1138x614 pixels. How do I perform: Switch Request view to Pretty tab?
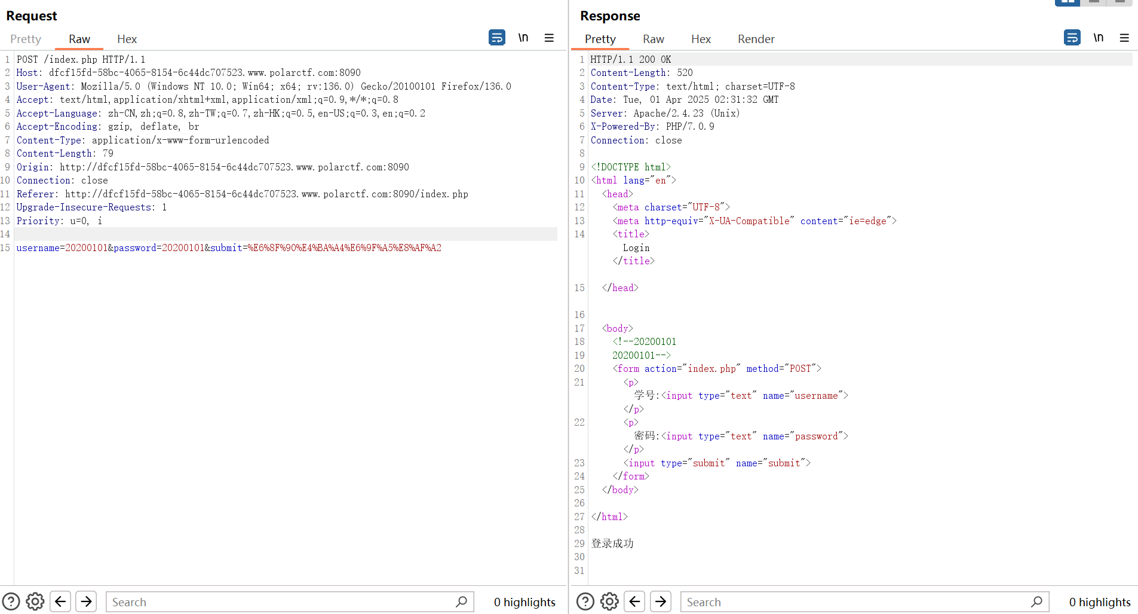(x=26, y=39)
